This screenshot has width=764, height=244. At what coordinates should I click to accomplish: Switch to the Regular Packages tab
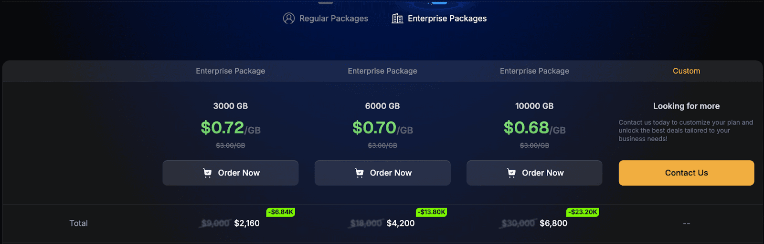point(333,19)
